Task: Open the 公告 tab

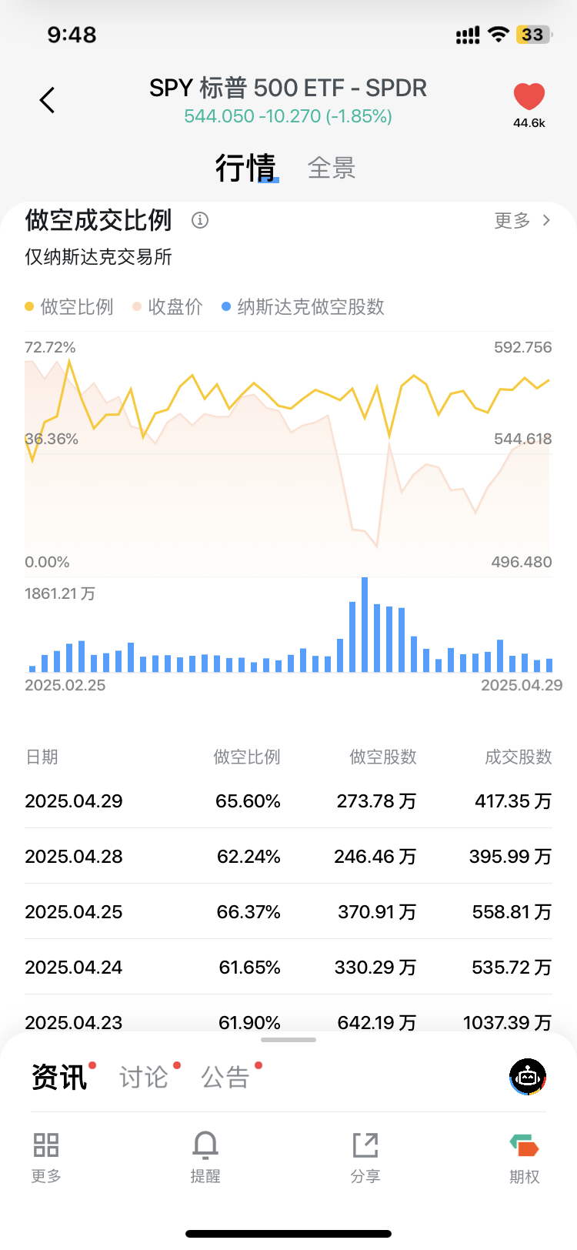Action: [x=225, y=1077]
